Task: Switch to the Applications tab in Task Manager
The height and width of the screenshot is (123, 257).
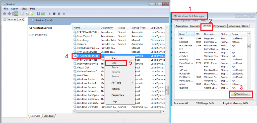Action: click(x=182, y=26)
